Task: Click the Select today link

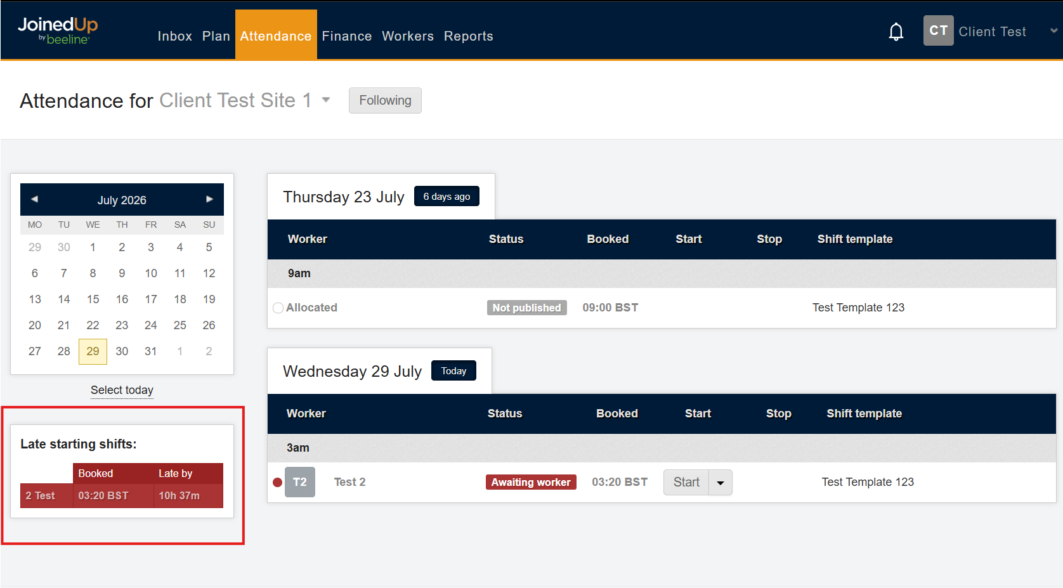Action: tap(122, 390)
